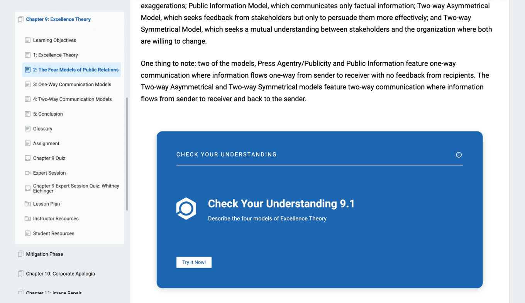
Task: Open the Assignment item
Action: (46, 143)
